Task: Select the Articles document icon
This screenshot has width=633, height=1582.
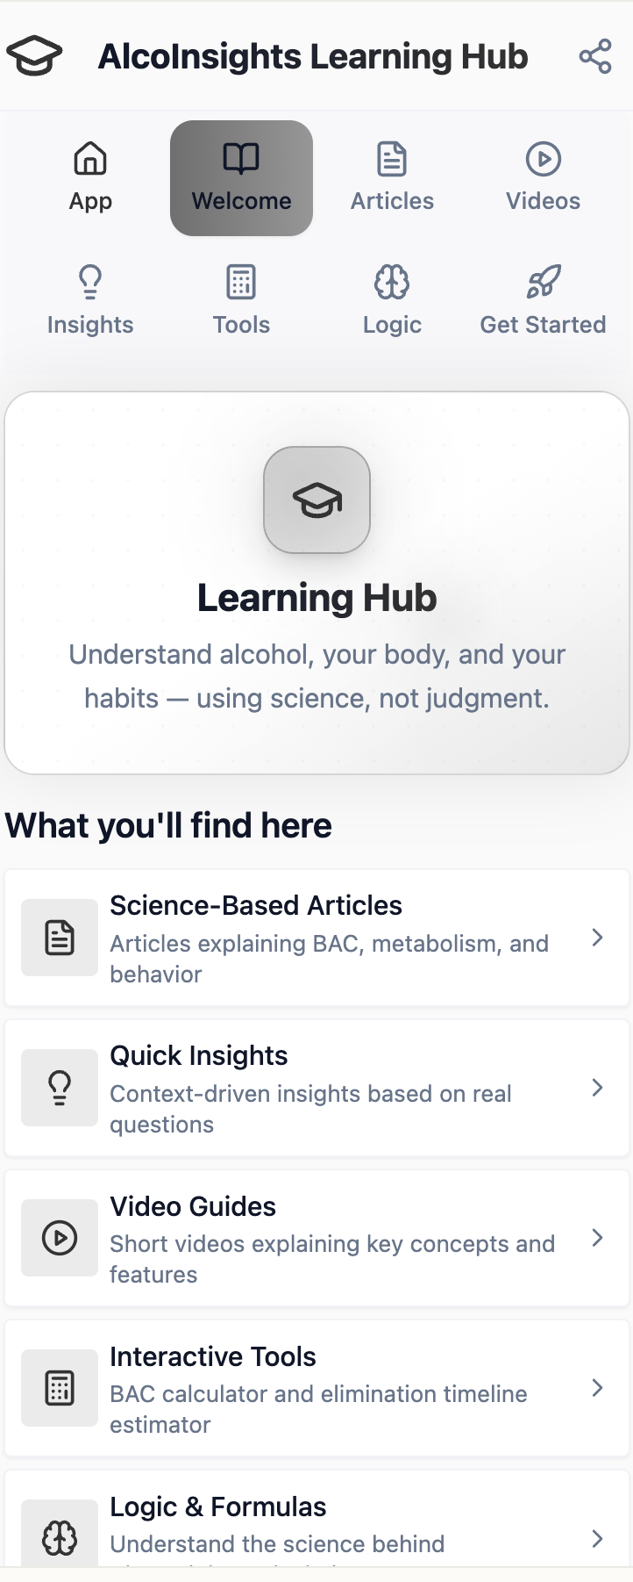Action: click(x=392, y=159)
